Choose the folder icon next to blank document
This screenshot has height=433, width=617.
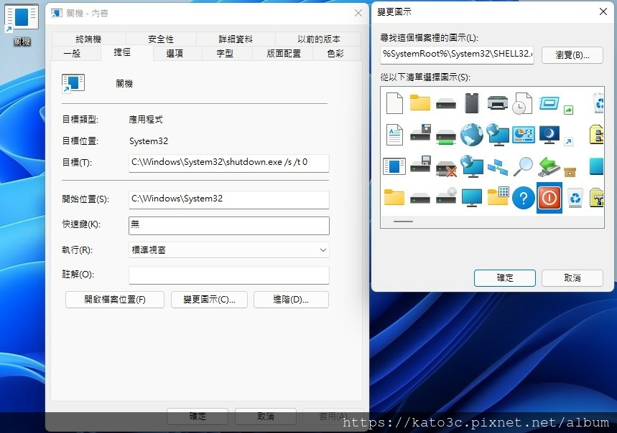[420, 103]
